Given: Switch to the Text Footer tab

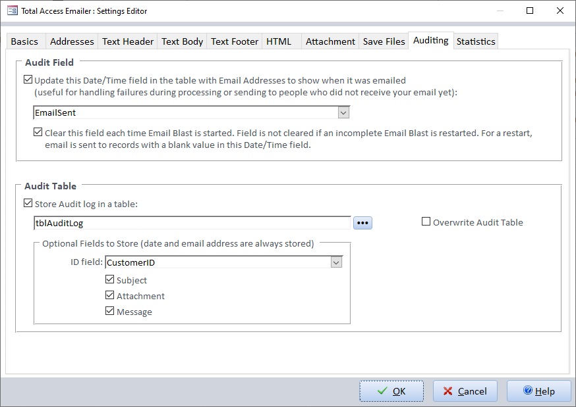Looking at the screenshot, I should click(x=235, y=41).
